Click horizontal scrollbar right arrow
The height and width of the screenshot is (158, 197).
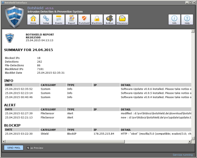[x=190, y=142]
